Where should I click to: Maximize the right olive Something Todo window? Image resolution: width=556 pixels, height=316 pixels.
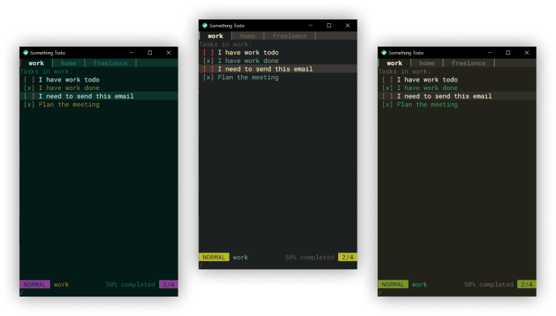(x=508, y=53)
